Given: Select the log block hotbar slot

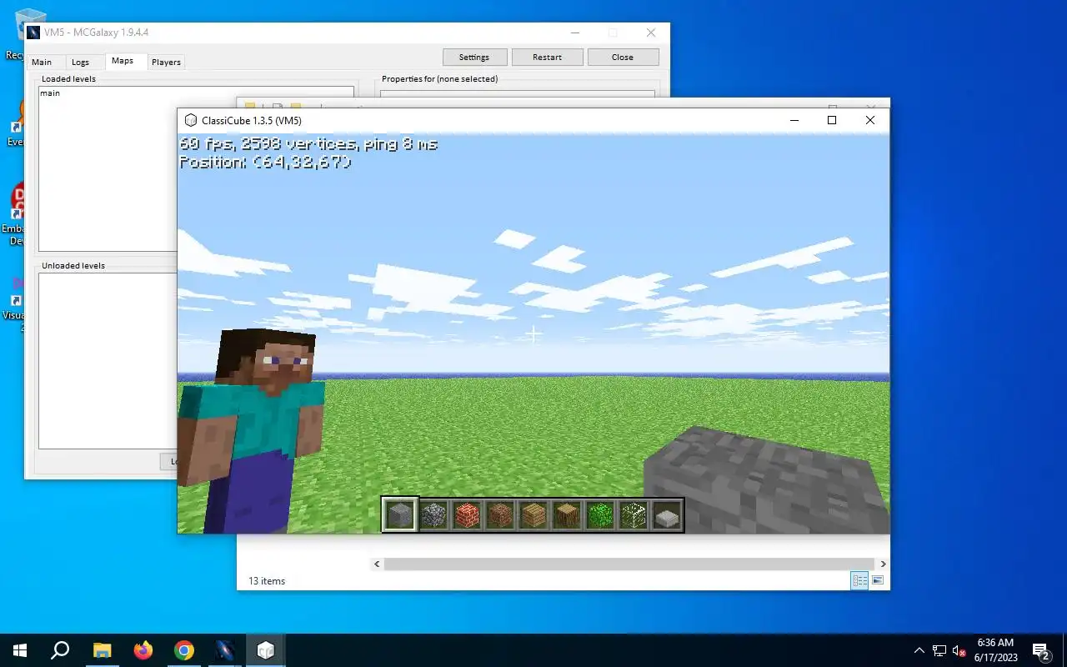Looking at the screenshot, I should point(567,515).
